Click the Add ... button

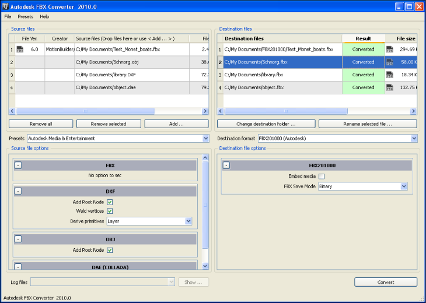point(177,124)
